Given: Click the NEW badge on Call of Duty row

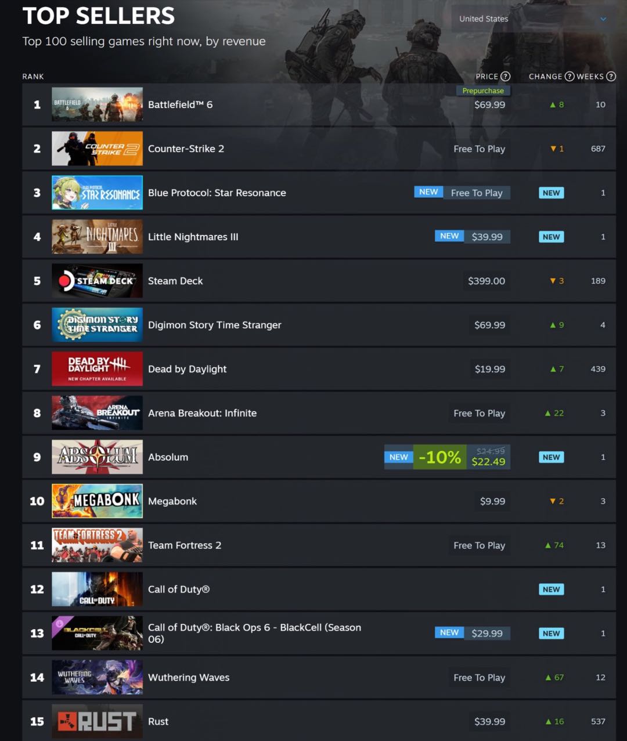Looking at the screenshot, I should pyautogui.click(x=551, y=590).
